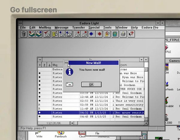Click the Reply to All toolbar icon
This screenshot has height=140, width=180.
coord(69,34)
